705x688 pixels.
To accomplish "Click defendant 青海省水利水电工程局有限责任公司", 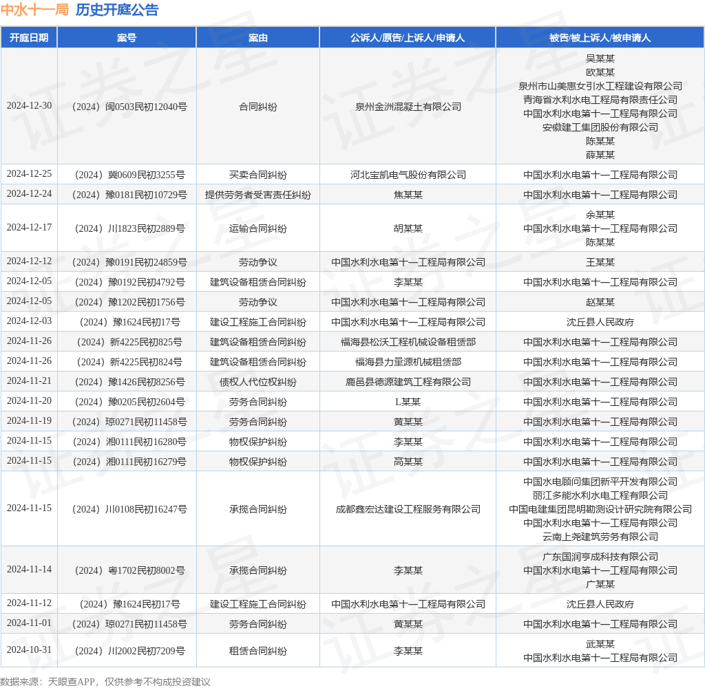I will point(600,100).
